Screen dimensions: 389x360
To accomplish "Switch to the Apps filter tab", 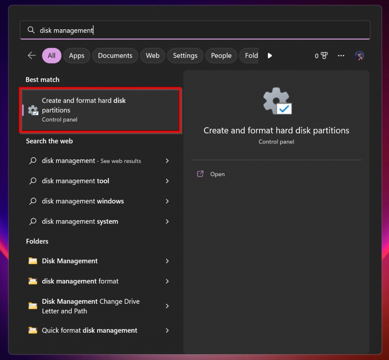I will point(77,55).
